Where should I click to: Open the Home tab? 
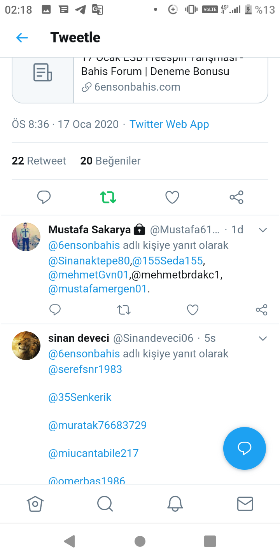coord(35,504)
